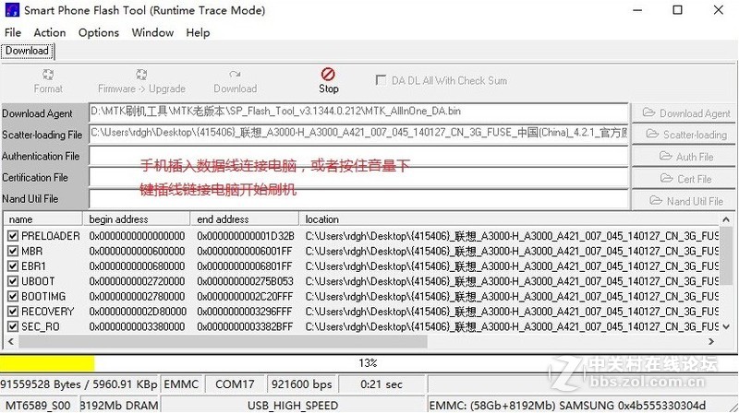Click the Format toolbar icon
The image size is (739, 413).
point(48,75)
